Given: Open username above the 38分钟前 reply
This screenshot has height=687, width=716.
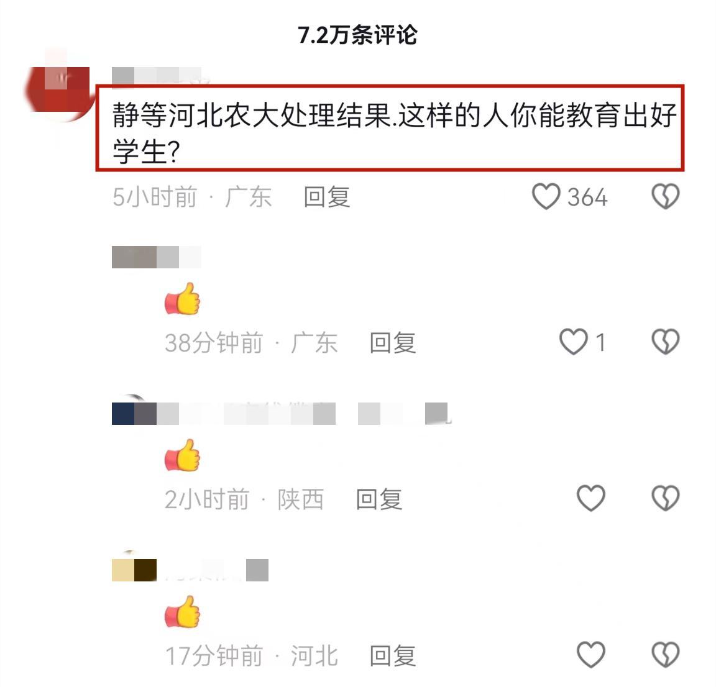Looking at the screenshot, I should click(x=157, y=257).
